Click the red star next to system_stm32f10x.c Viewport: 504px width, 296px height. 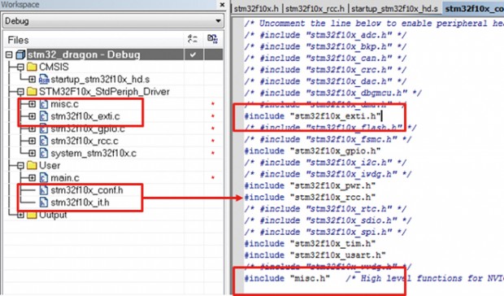coord(213,154)
